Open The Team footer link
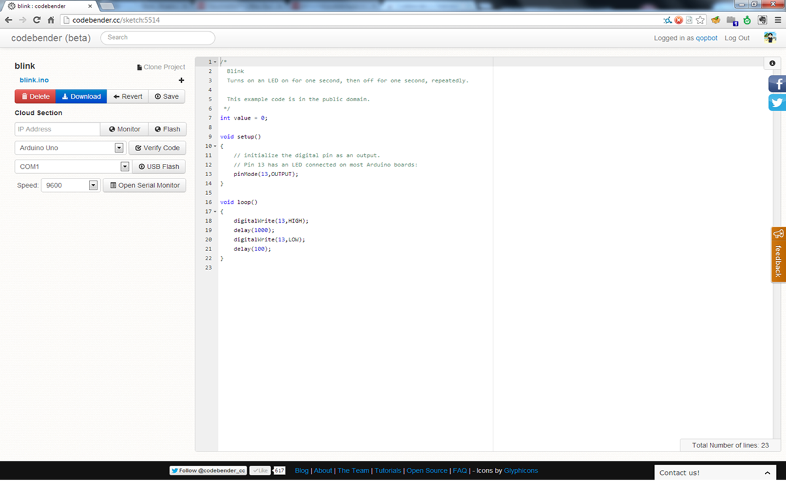The width and height of the screenshot is (786, 491). 353,471
